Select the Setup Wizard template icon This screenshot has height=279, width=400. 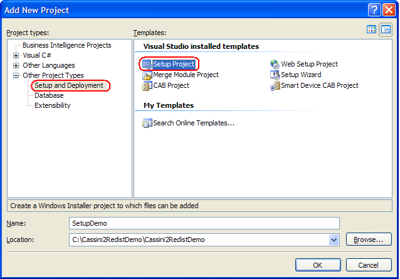[x=275, y=75]
